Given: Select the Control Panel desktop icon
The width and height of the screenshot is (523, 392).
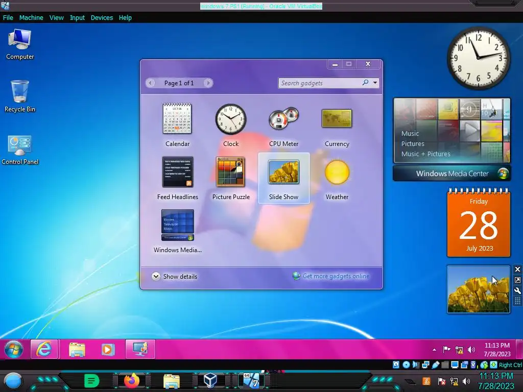Looking at the screenshot, I should point(20,150).
